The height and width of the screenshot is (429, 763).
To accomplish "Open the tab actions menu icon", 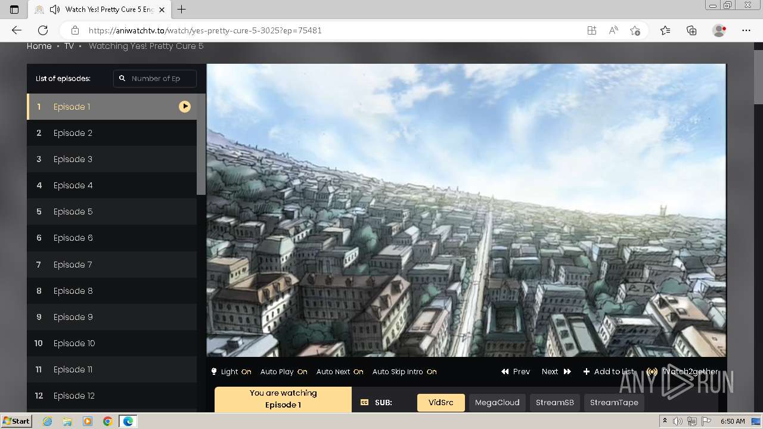I will coord(14,10).
